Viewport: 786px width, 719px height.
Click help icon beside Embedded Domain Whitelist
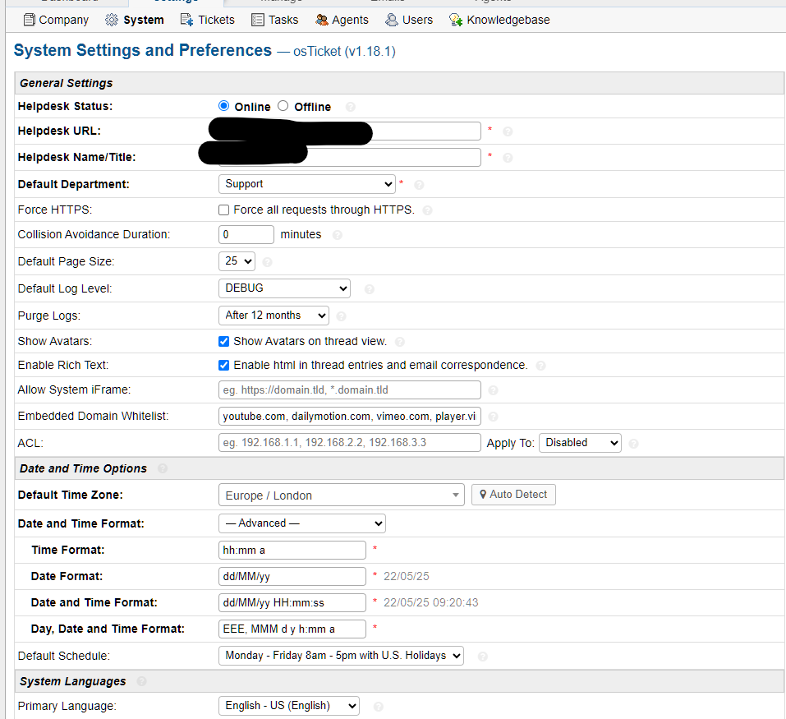493,417
